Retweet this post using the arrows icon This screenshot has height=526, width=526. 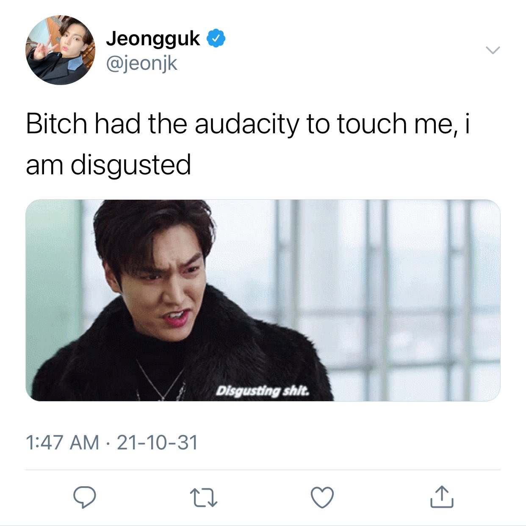pos(204,498)
